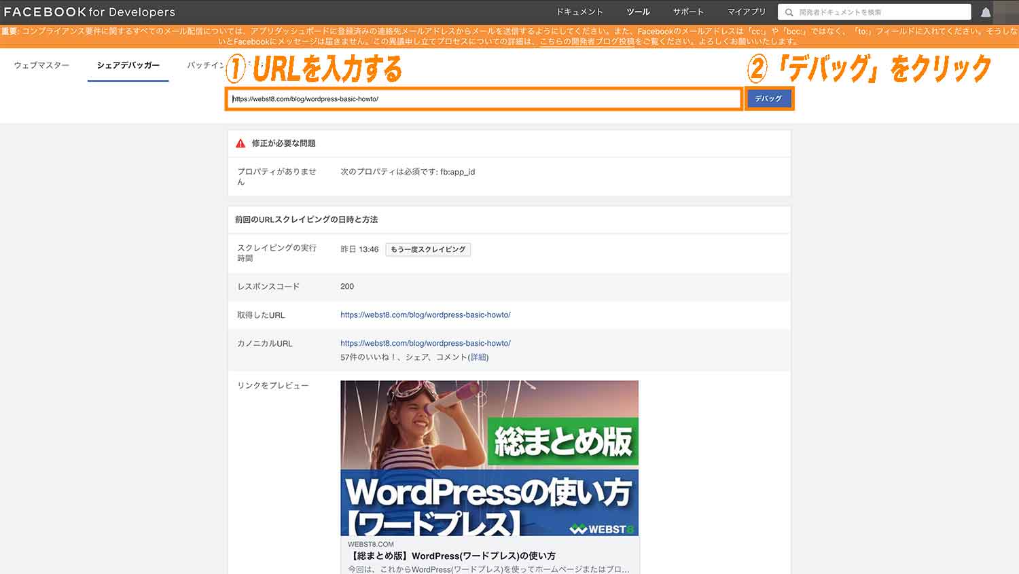
Task: Select the シェアデバッガー tab
Action: (128, 65)
